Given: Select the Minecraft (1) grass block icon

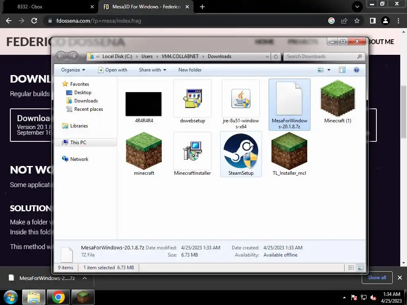Looking at the screenshot, I should [x=338, y=98].
